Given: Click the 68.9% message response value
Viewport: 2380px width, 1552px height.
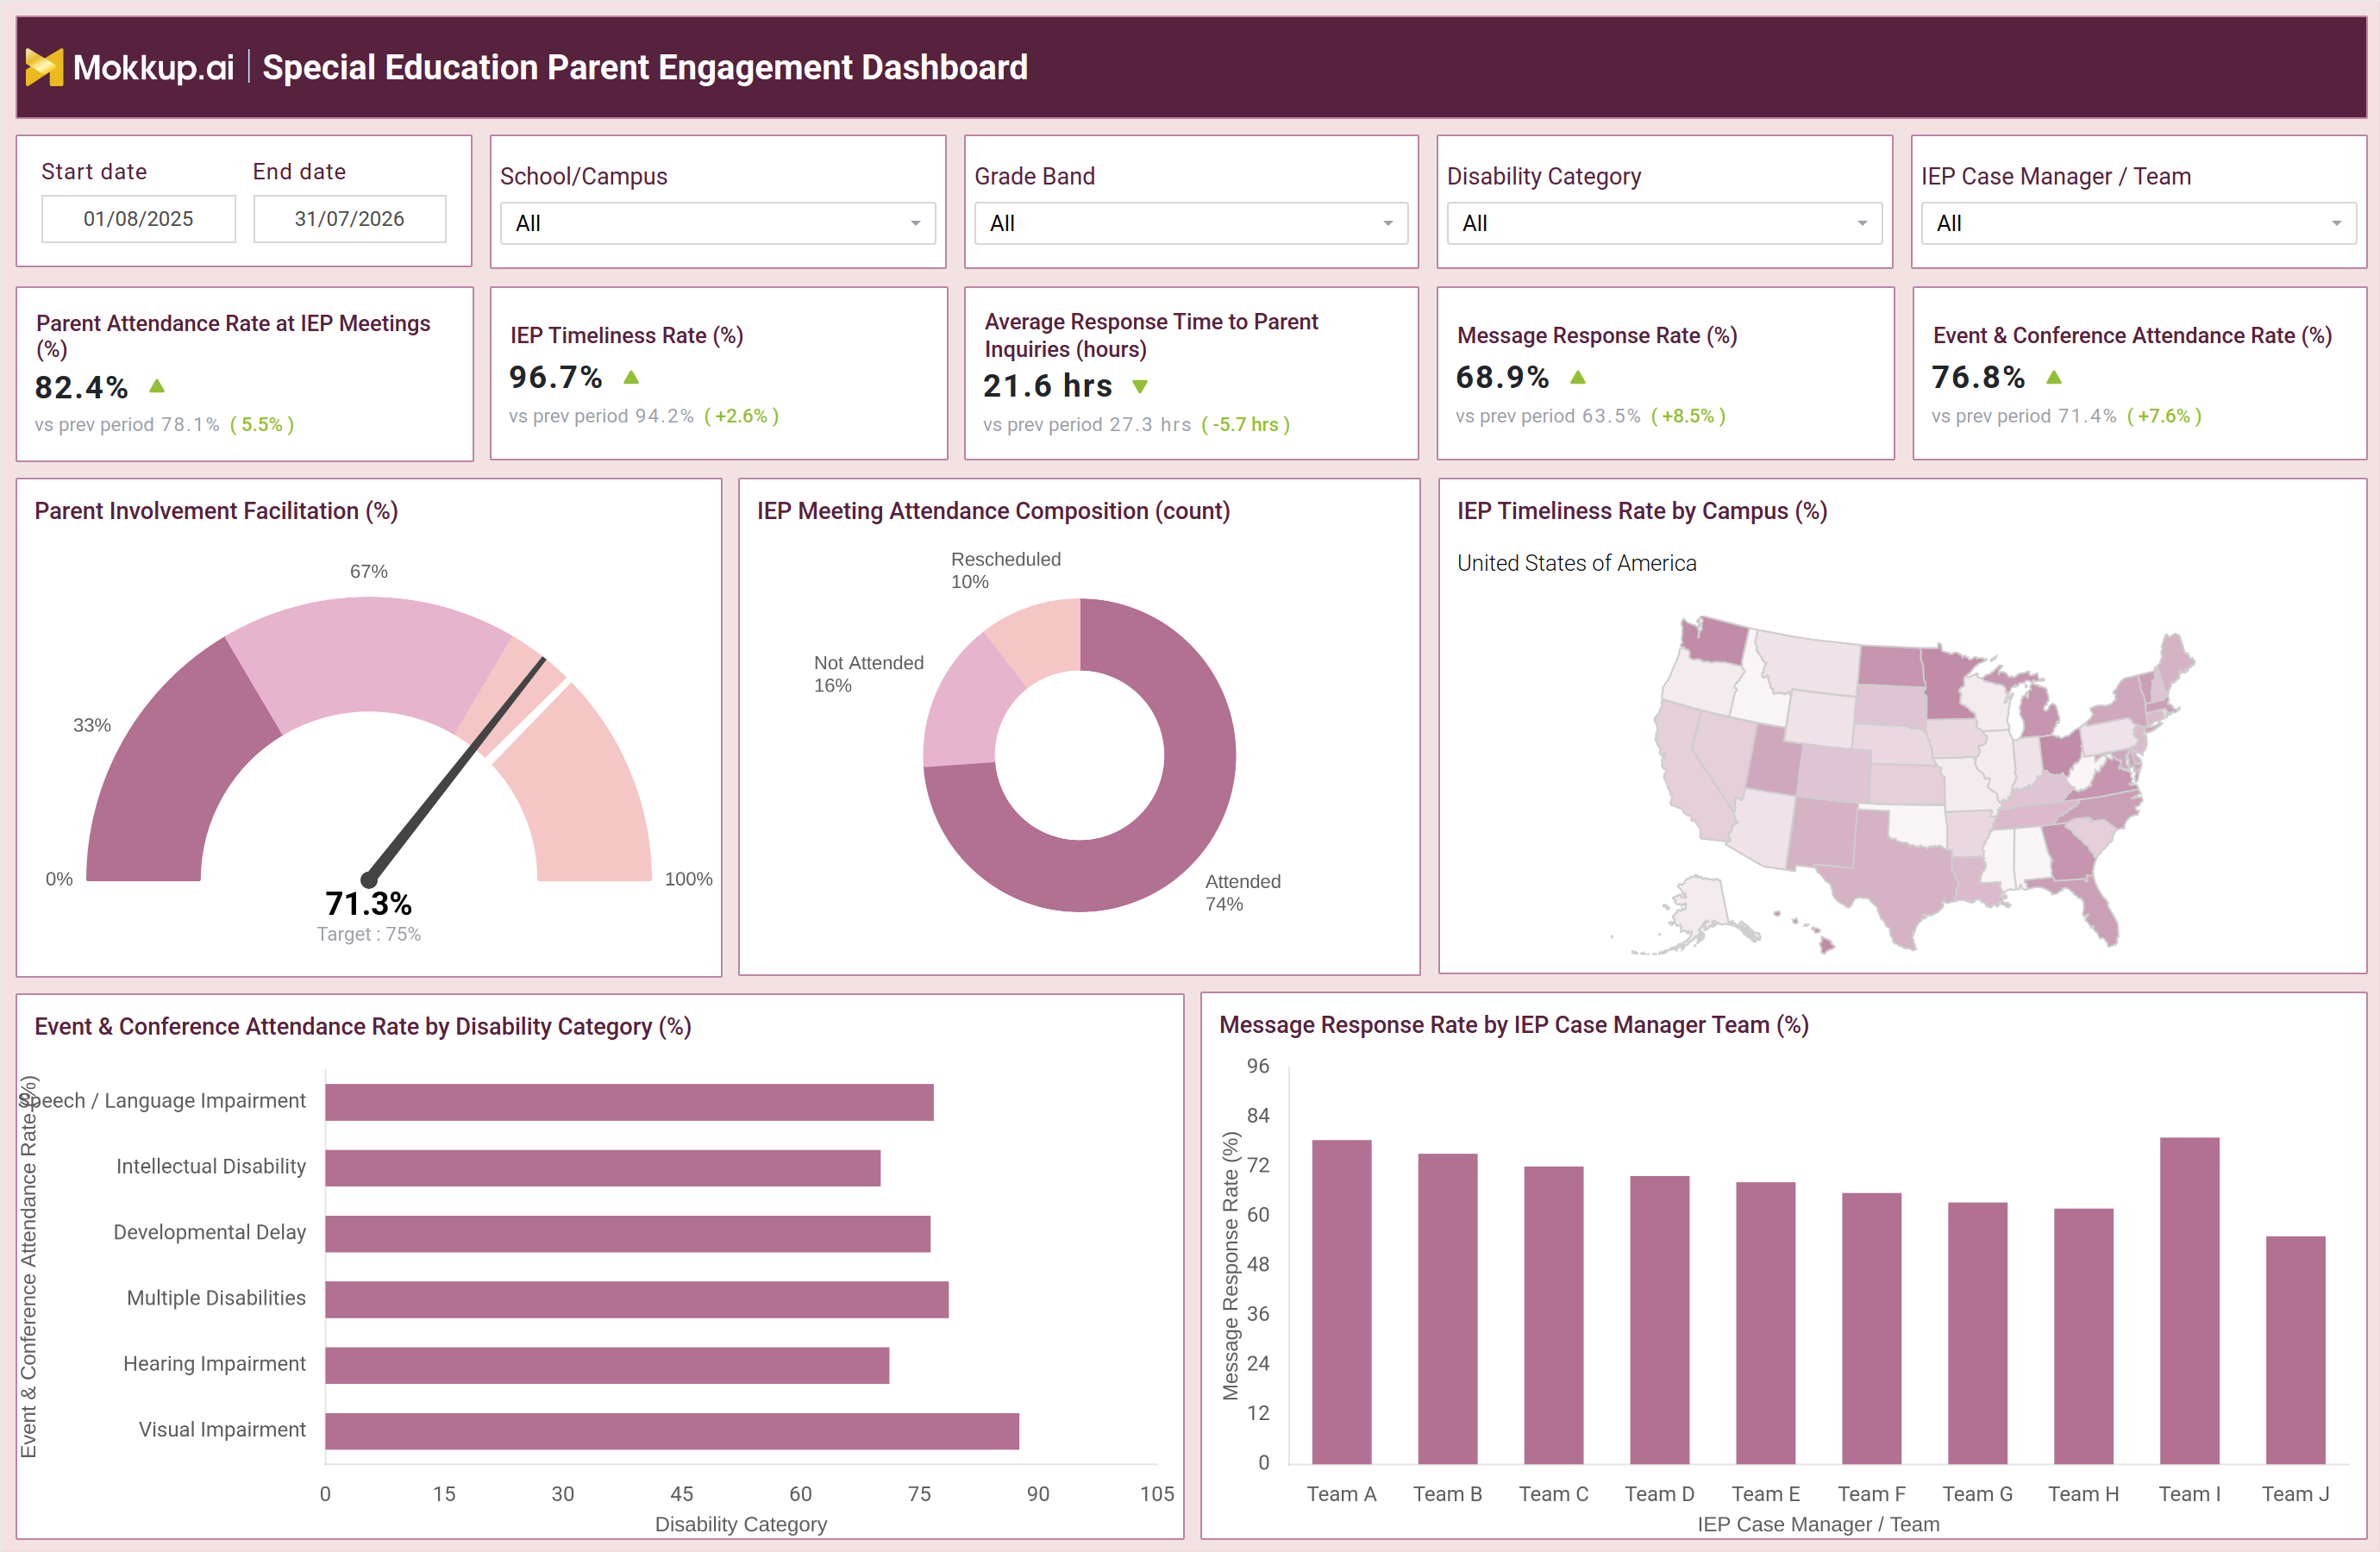Looking at the screenshot, I should (x=1503, y=377).
